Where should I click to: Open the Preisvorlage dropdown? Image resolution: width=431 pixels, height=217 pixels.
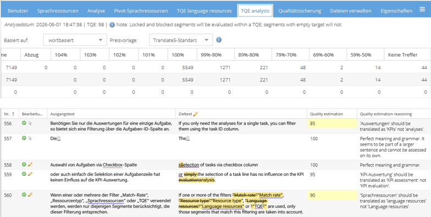(x=180, y=40)
